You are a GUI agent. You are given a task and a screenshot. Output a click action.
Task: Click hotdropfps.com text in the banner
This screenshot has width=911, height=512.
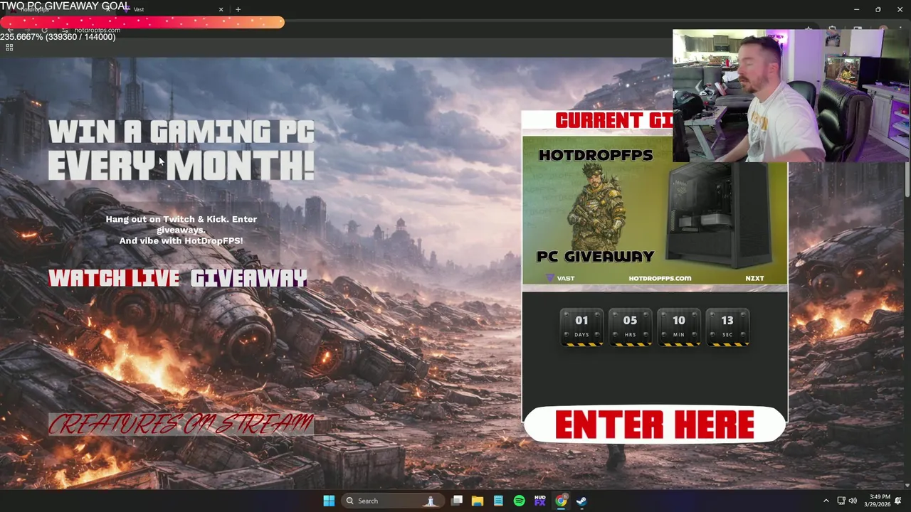coord(660,278)
